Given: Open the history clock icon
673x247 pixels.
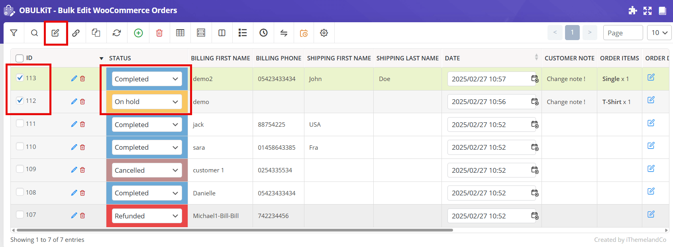Looking at the screenshot, I should 263,33.
